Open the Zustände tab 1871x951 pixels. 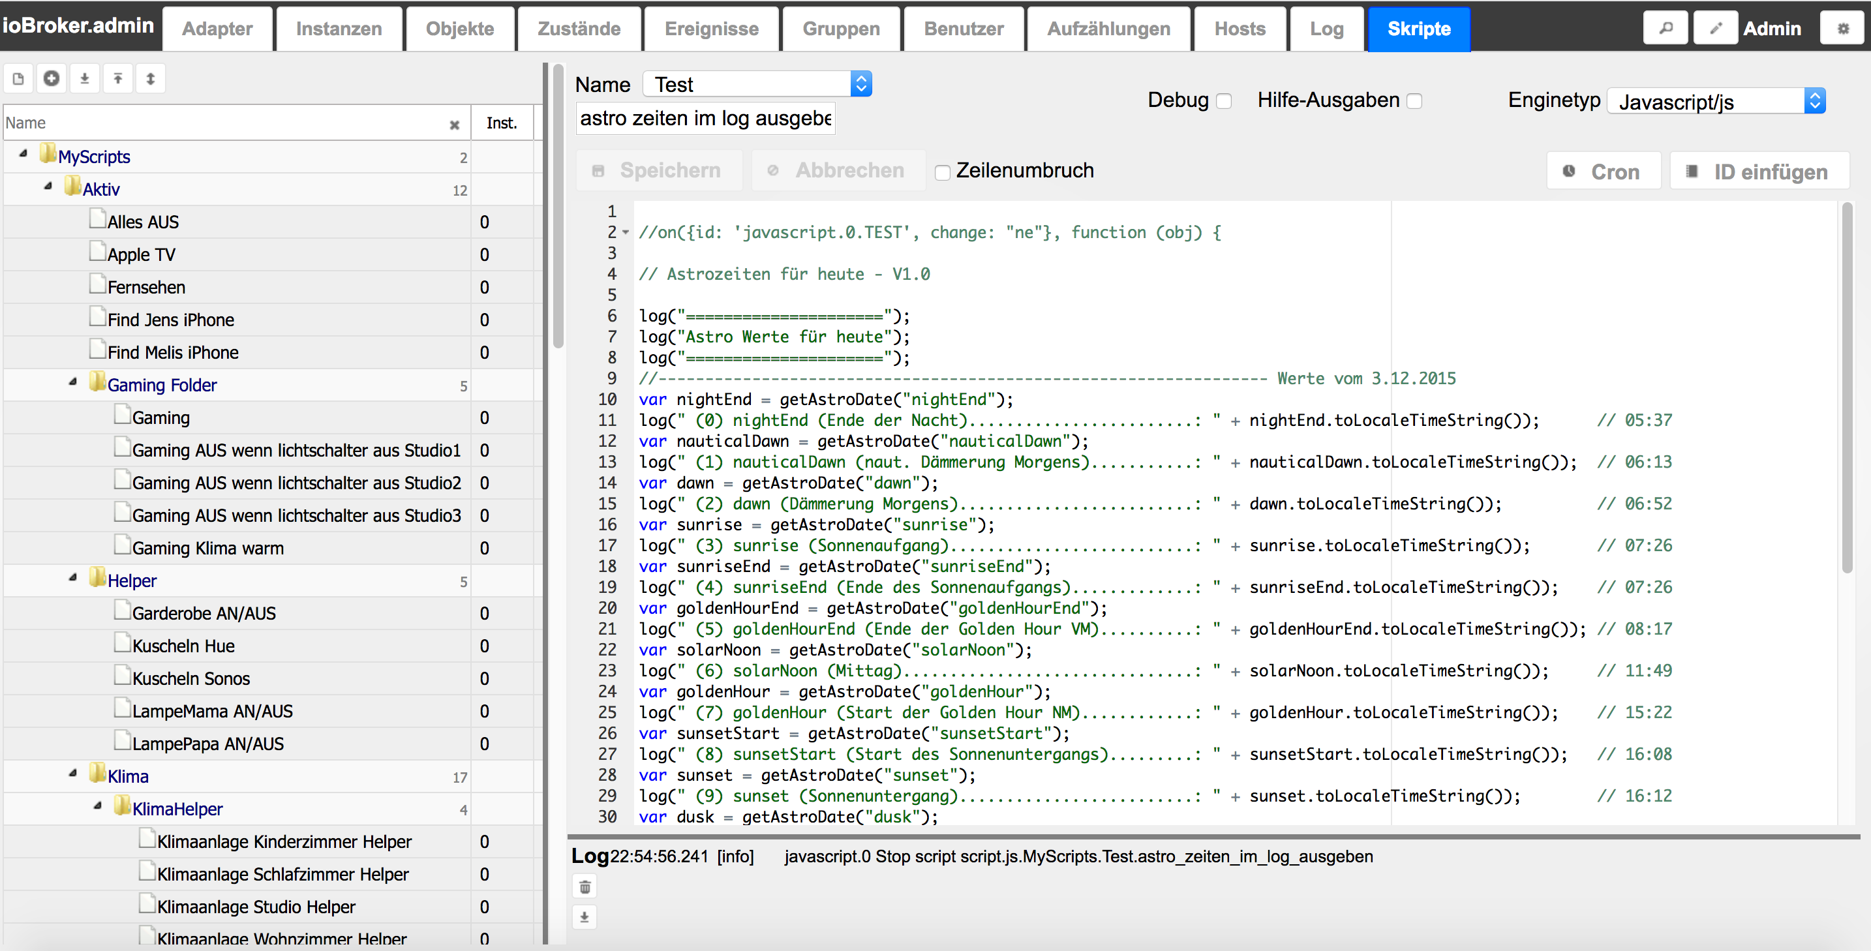coord(579,29)
